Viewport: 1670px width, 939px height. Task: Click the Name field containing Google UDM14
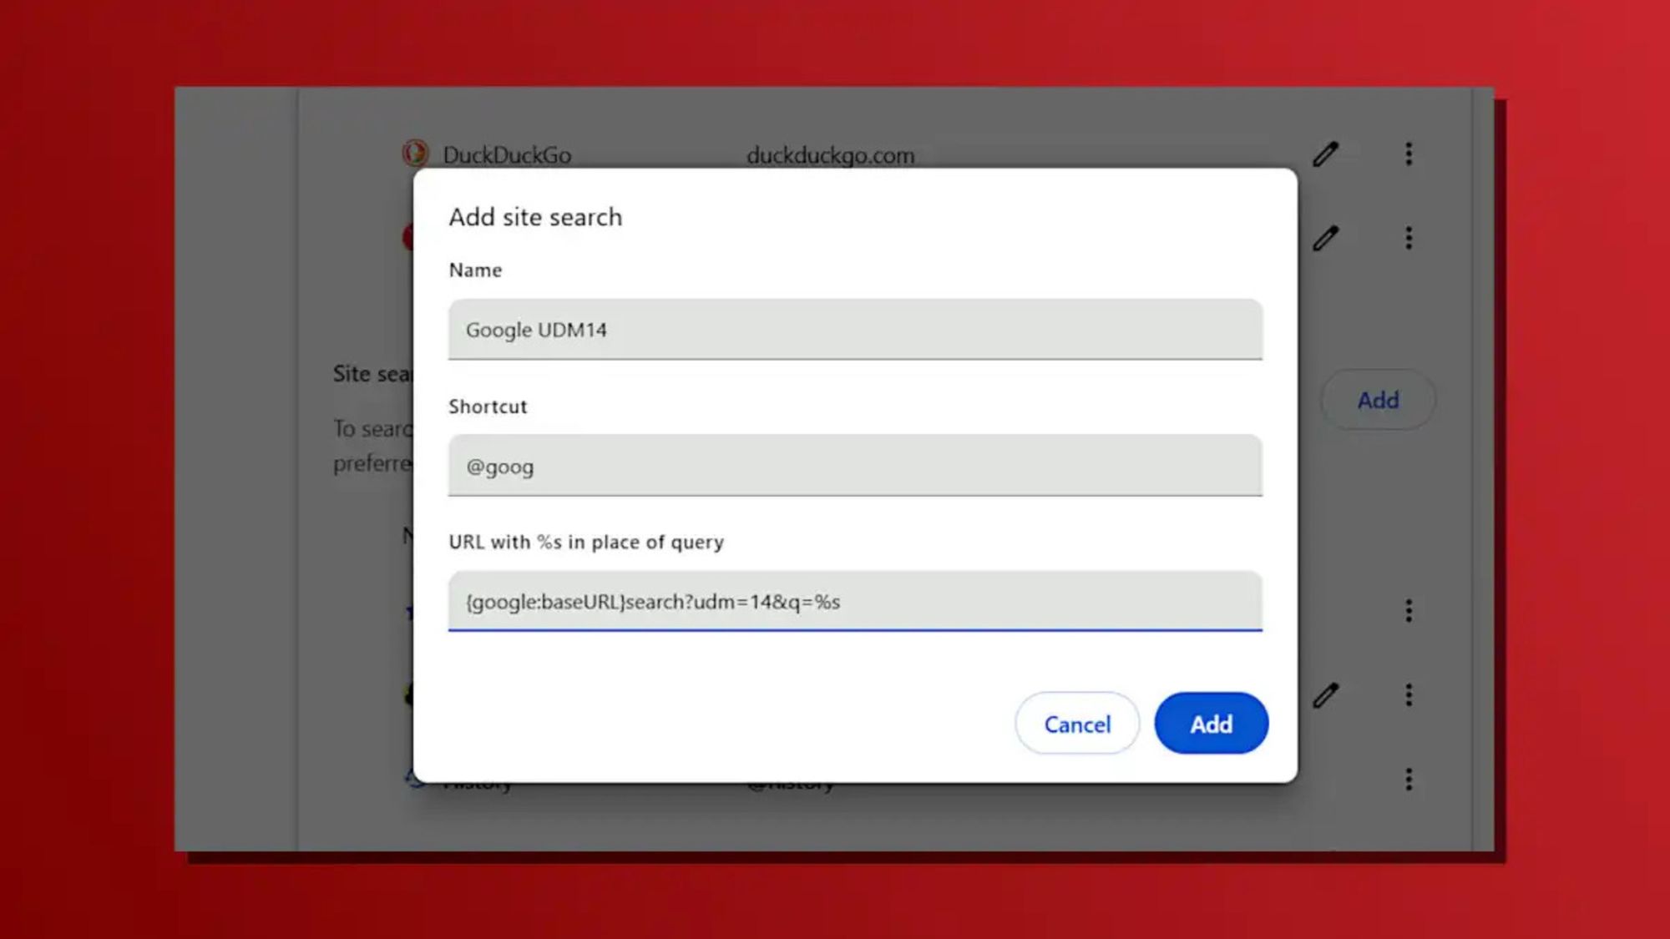(x=854, y=330)
